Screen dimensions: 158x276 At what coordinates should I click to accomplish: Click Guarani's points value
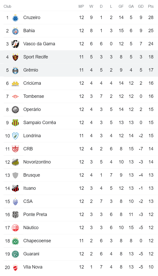tap(151, 254)
